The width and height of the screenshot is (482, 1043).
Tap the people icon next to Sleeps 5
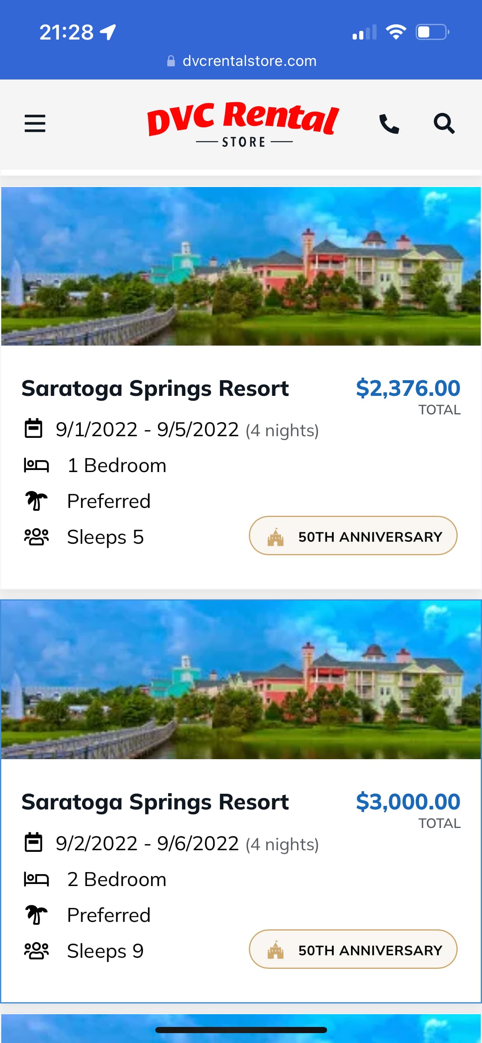[36, 537]
